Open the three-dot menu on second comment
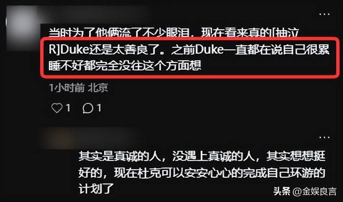Screen dimensions: 343x202 coord(325,137)
